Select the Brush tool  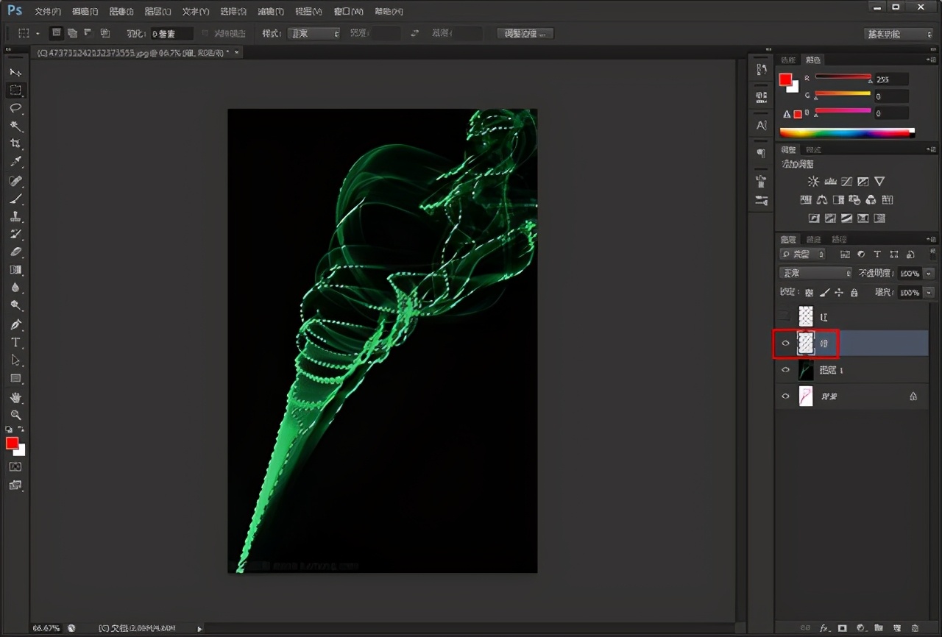(x=15, y=199)
